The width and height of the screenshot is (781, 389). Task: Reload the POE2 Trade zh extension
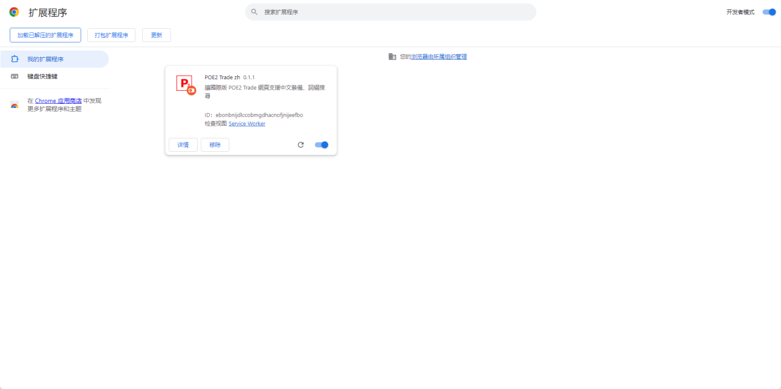click(x=300, y=145)
